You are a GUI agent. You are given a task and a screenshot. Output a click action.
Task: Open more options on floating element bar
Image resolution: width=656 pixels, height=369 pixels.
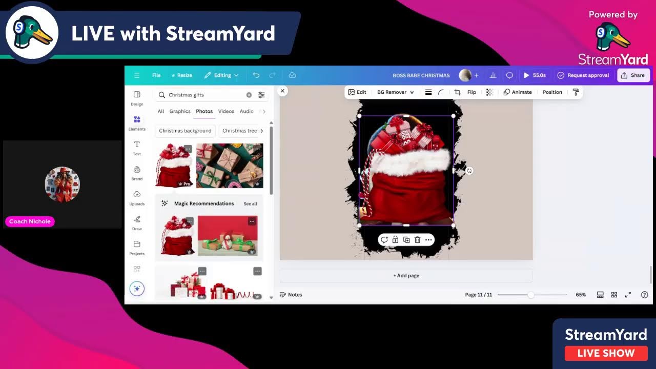click(428, 240)
